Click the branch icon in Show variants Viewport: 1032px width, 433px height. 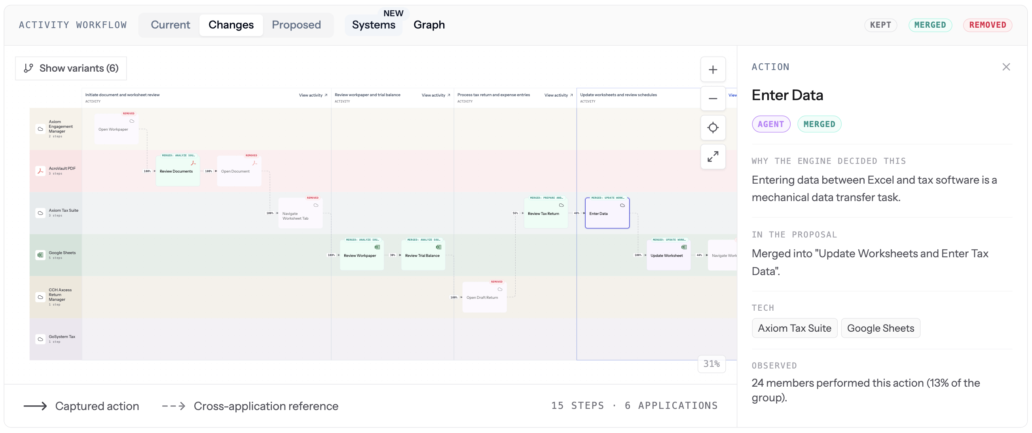[28, 68]
